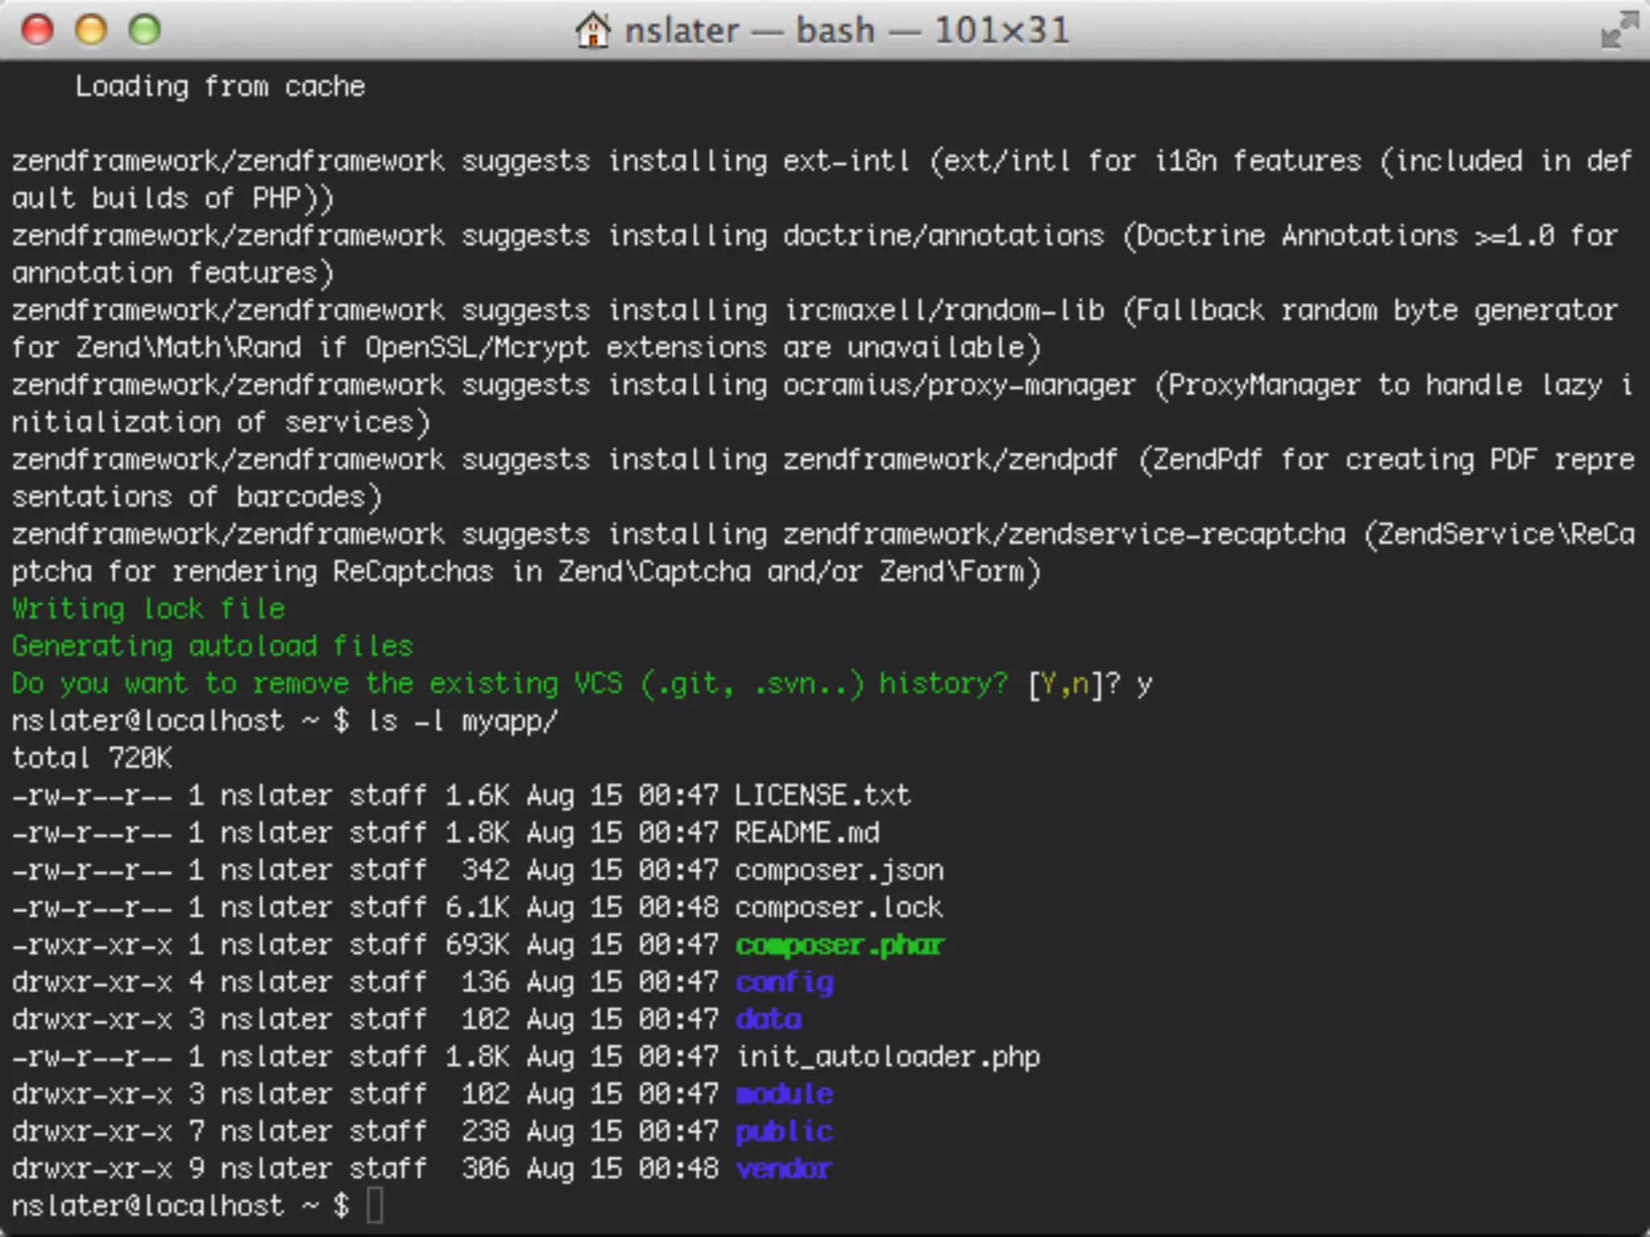Click the red close window button
Viewport: 1650px width, 1237px height.
tap(37, 31)
